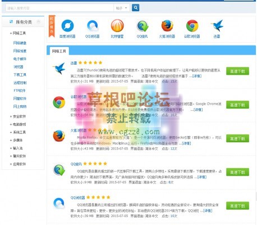Open 百度浏览器 icon in featured row
This screenshot has width=257, height=225.
click(x=67, y=26)
